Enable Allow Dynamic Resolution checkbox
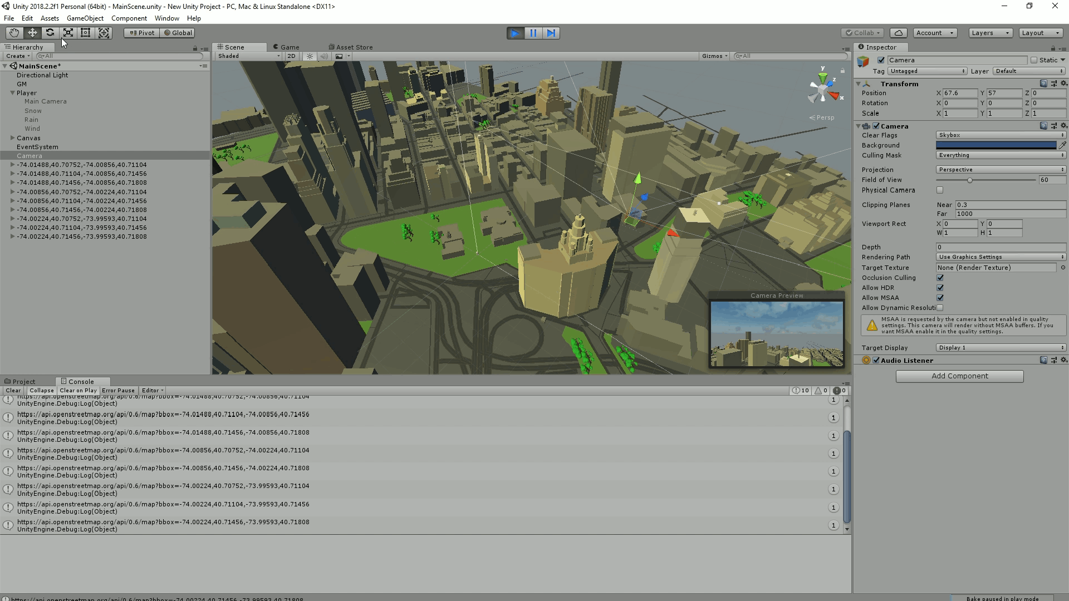1069x601 pixels. point(940,308)
